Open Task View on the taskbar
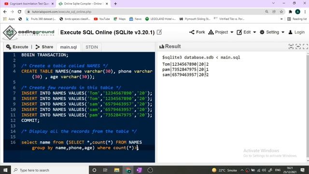The width and height of the screenshot is (309, 174). click(x=105, y=170)
